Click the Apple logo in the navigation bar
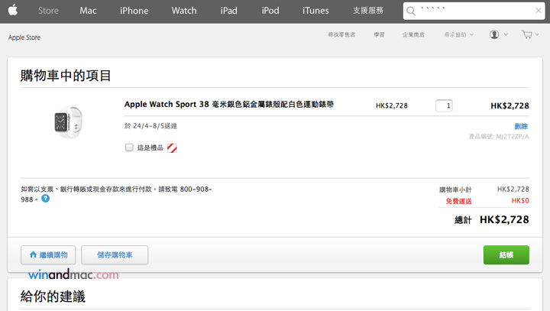Viewport: 550px width, 311px height. (13, 11)
